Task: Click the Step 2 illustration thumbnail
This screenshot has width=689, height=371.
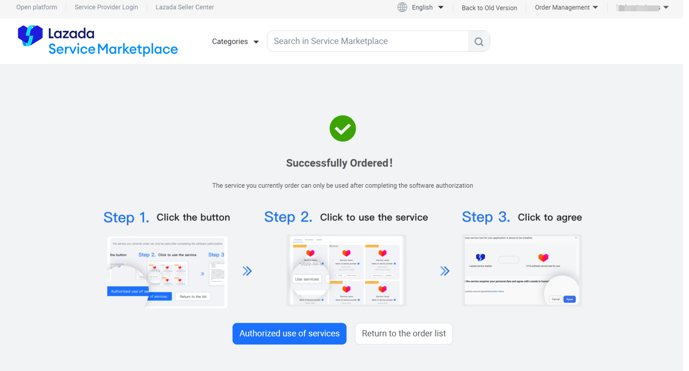Action: coord(346,270)
